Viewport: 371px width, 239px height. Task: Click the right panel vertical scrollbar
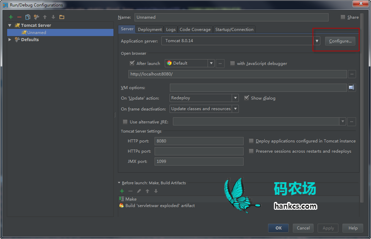(x=361, y=108)
